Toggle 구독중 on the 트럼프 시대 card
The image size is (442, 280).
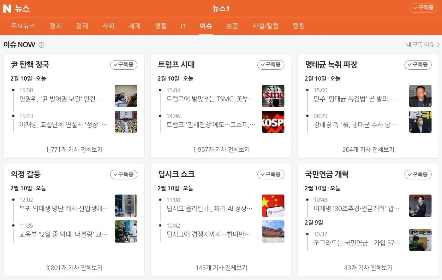click(x=271, y=65)
